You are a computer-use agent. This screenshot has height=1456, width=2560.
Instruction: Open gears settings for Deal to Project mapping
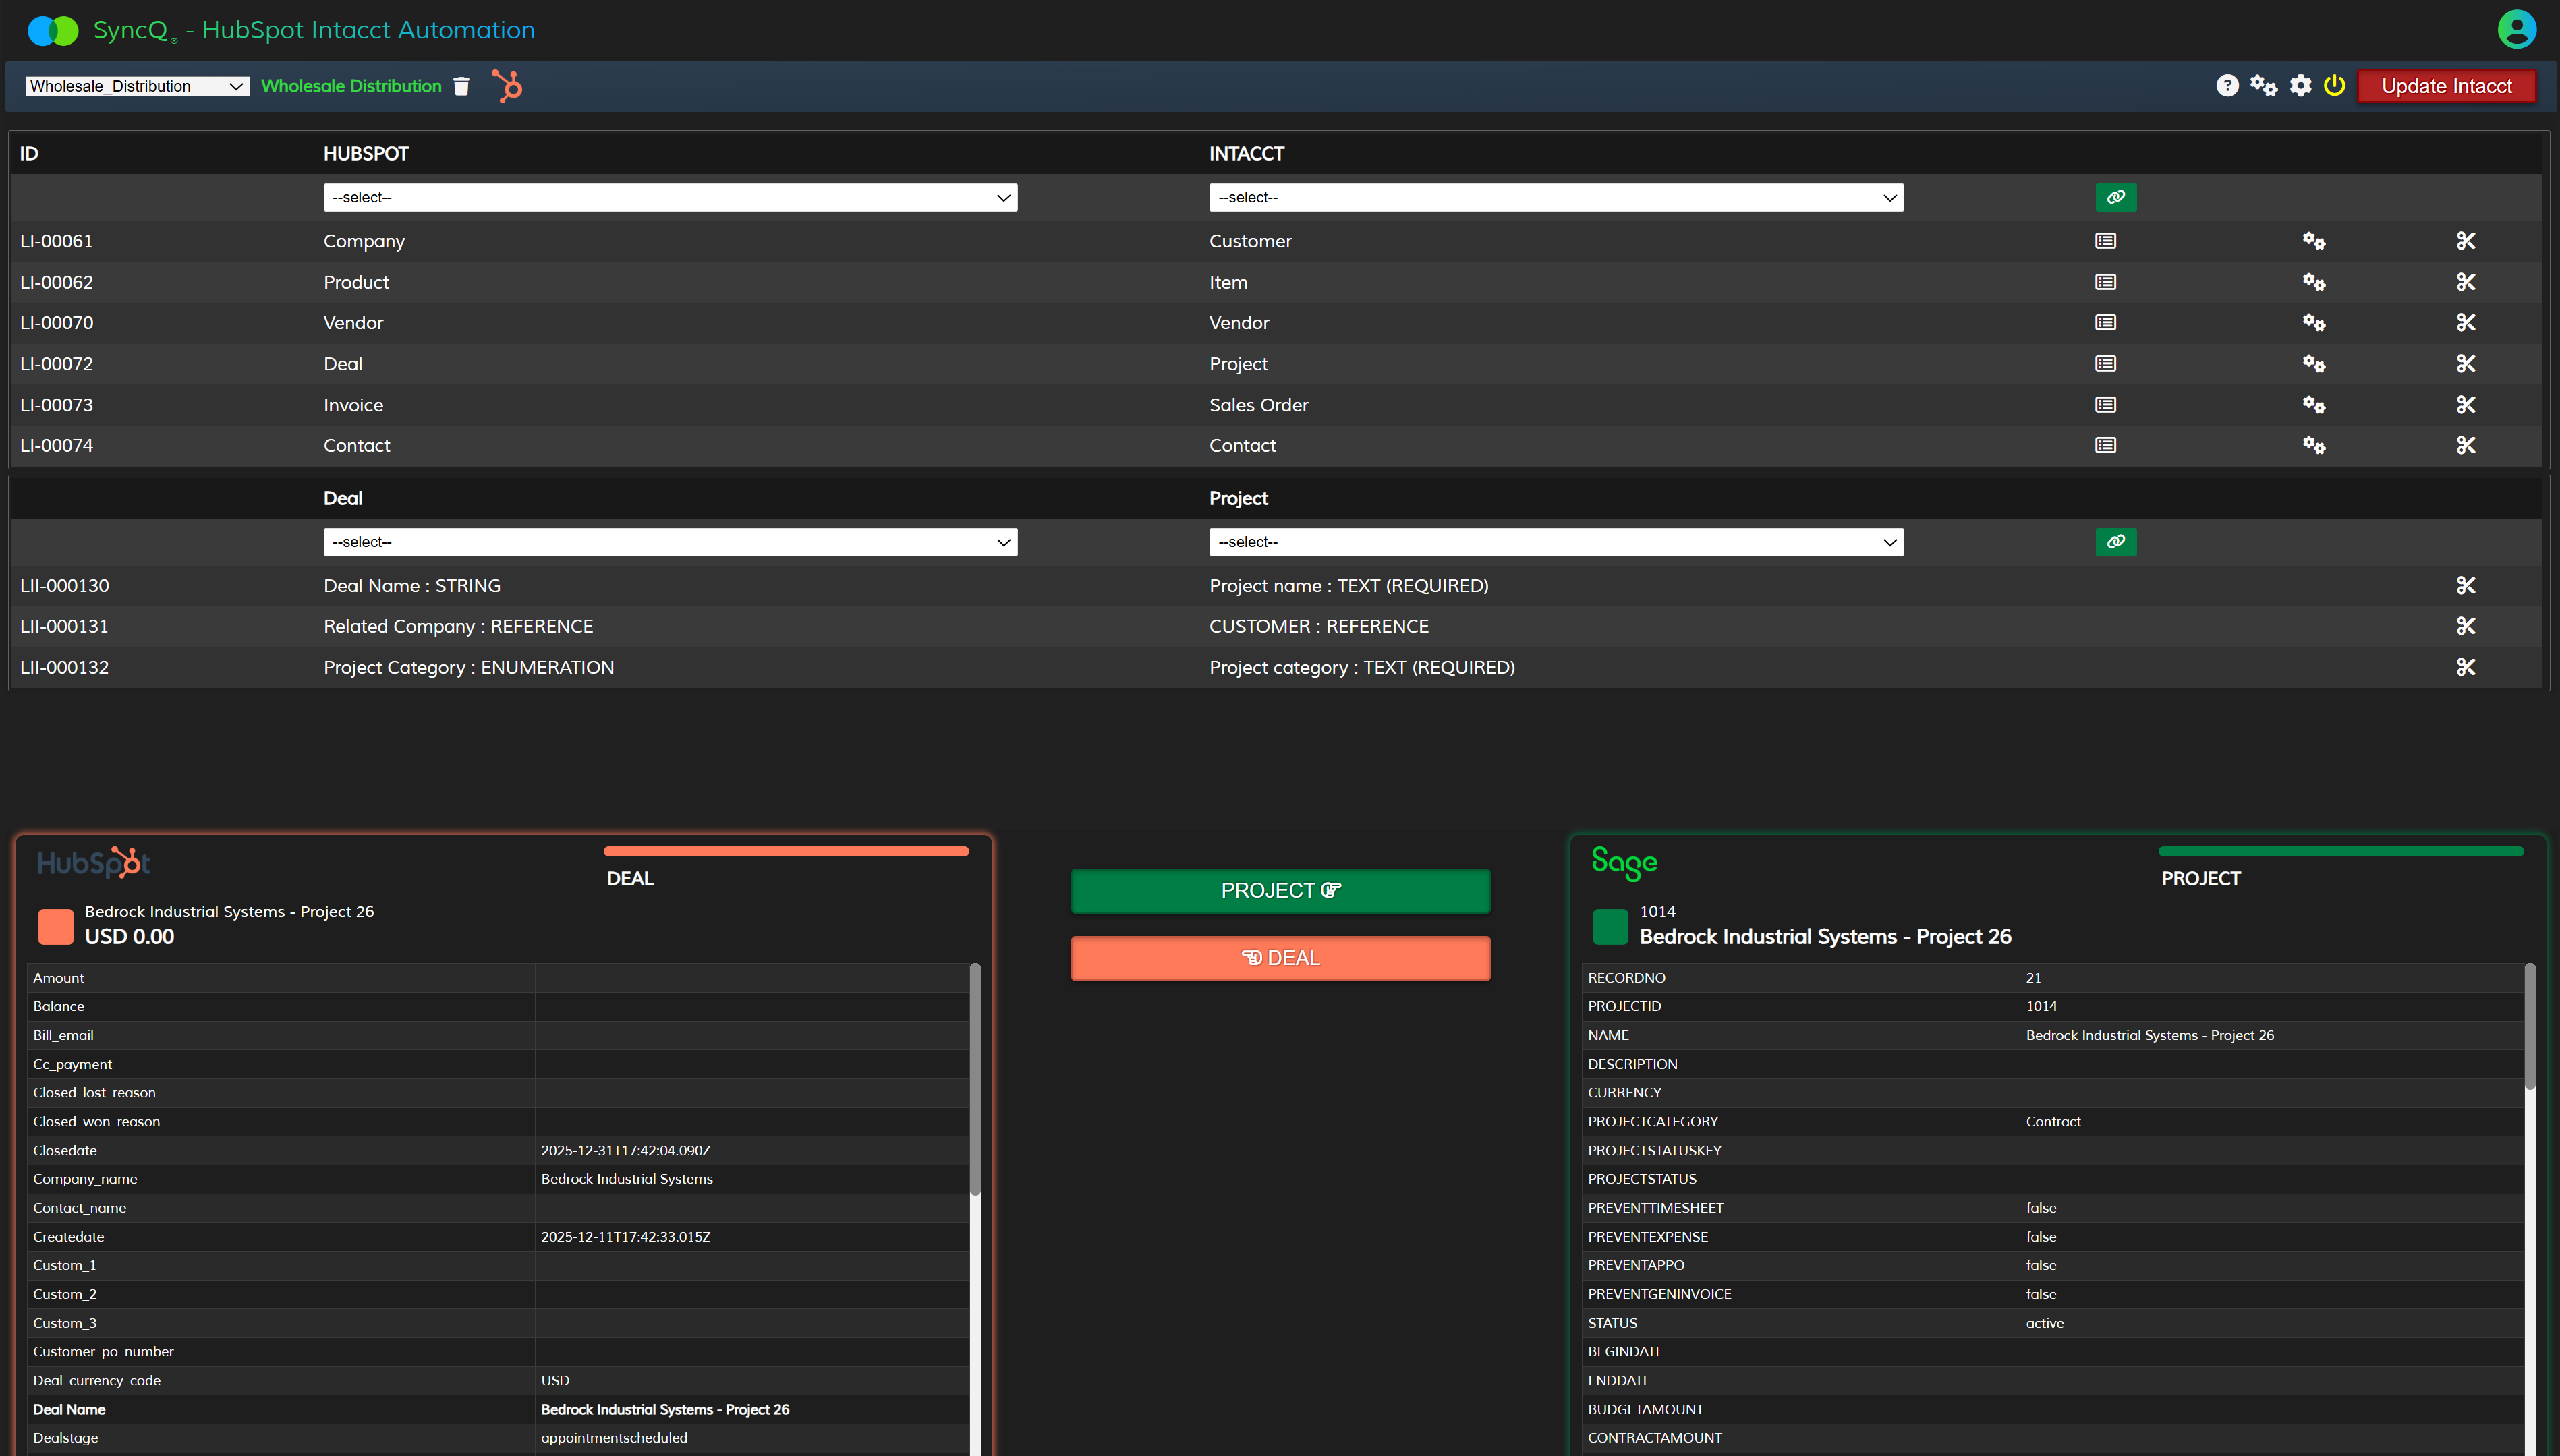tap(2313, 364)
